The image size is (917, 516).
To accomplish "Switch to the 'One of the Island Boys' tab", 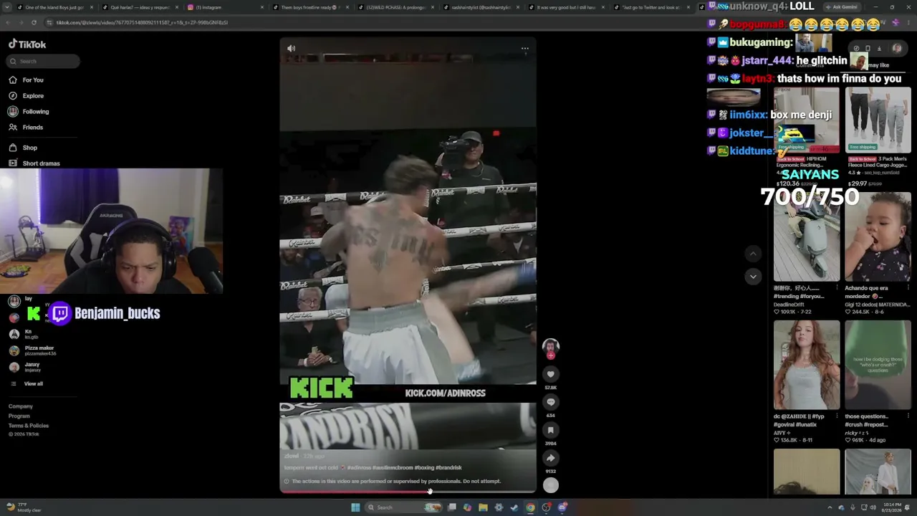I will click(54, 7).
